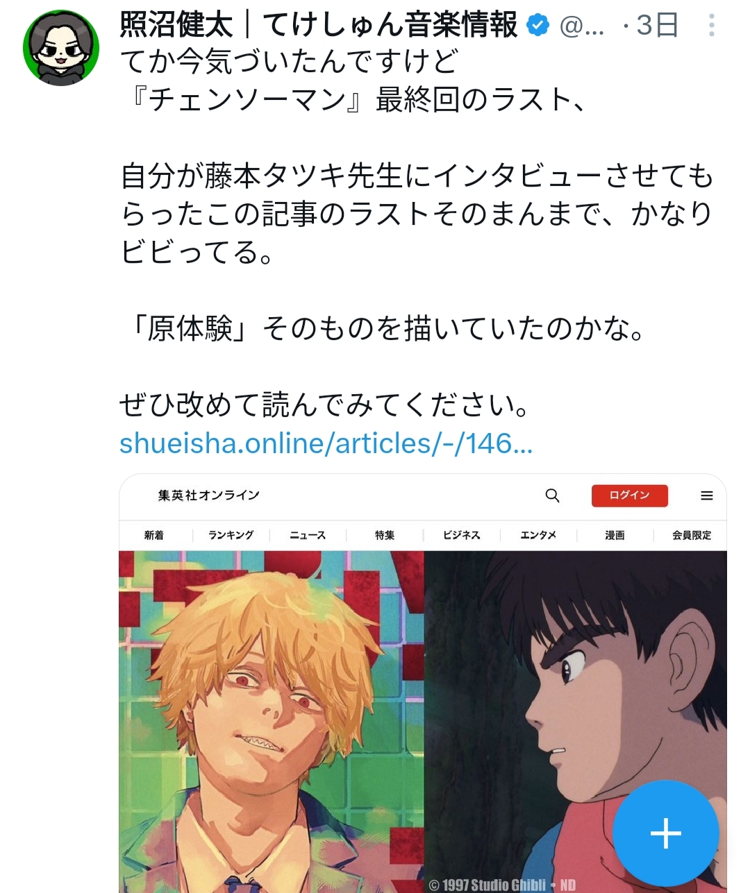Tap the blue compose tweet plus button
The image size is (750, 893).
(666, 833)
